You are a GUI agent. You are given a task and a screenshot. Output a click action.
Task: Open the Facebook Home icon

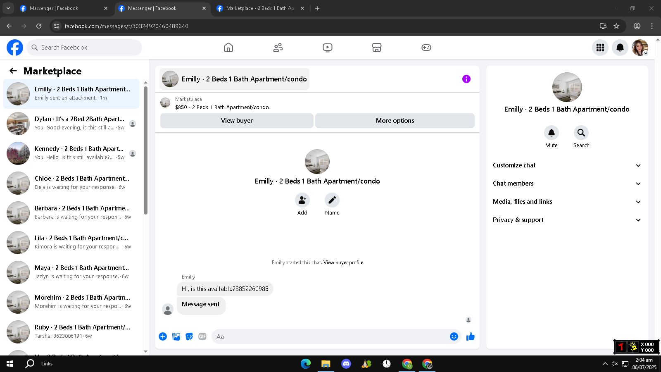click(228, 48)
